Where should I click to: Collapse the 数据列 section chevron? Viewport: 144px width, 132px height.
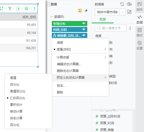tap(52, 17)
